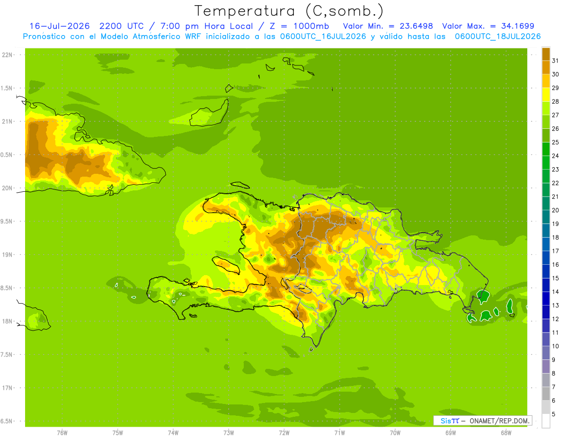
Task: Click legend value 27 on the color bar
Action: click(555, 115)
